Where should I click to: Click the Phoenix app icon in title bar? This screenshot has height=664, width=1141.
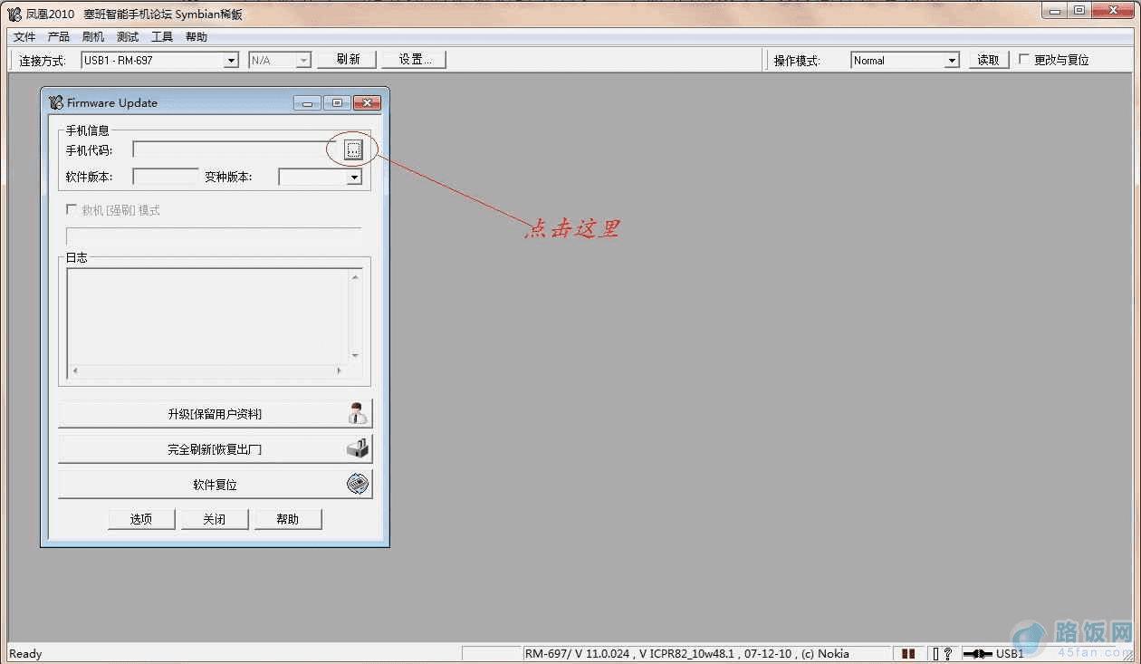(x=14, y=14)
